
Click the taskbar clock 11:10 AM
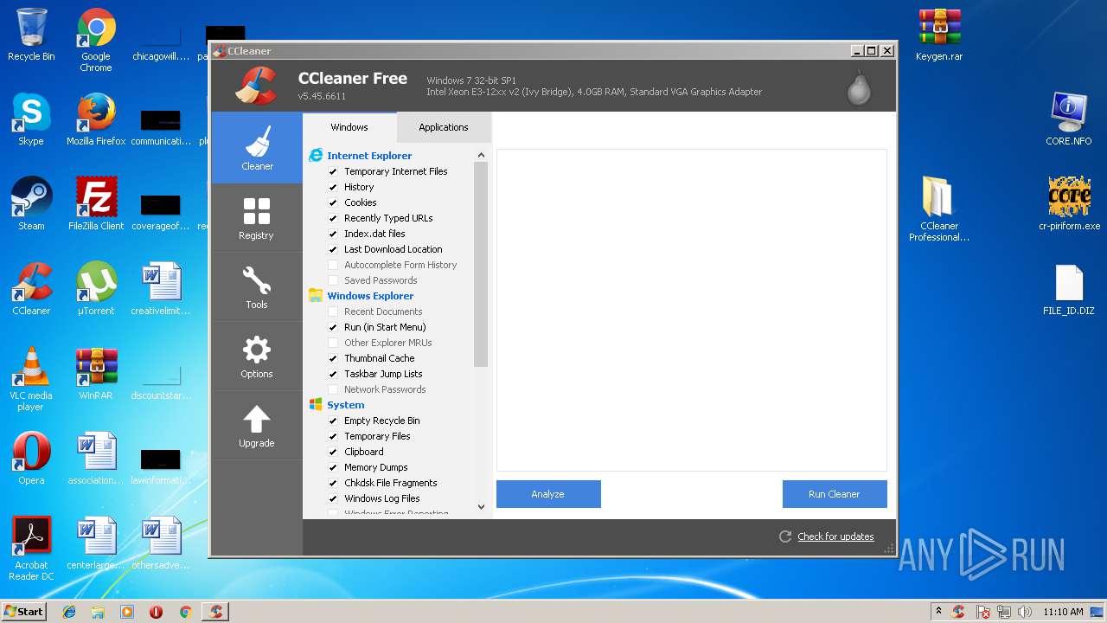click(x=1063, y=612)
